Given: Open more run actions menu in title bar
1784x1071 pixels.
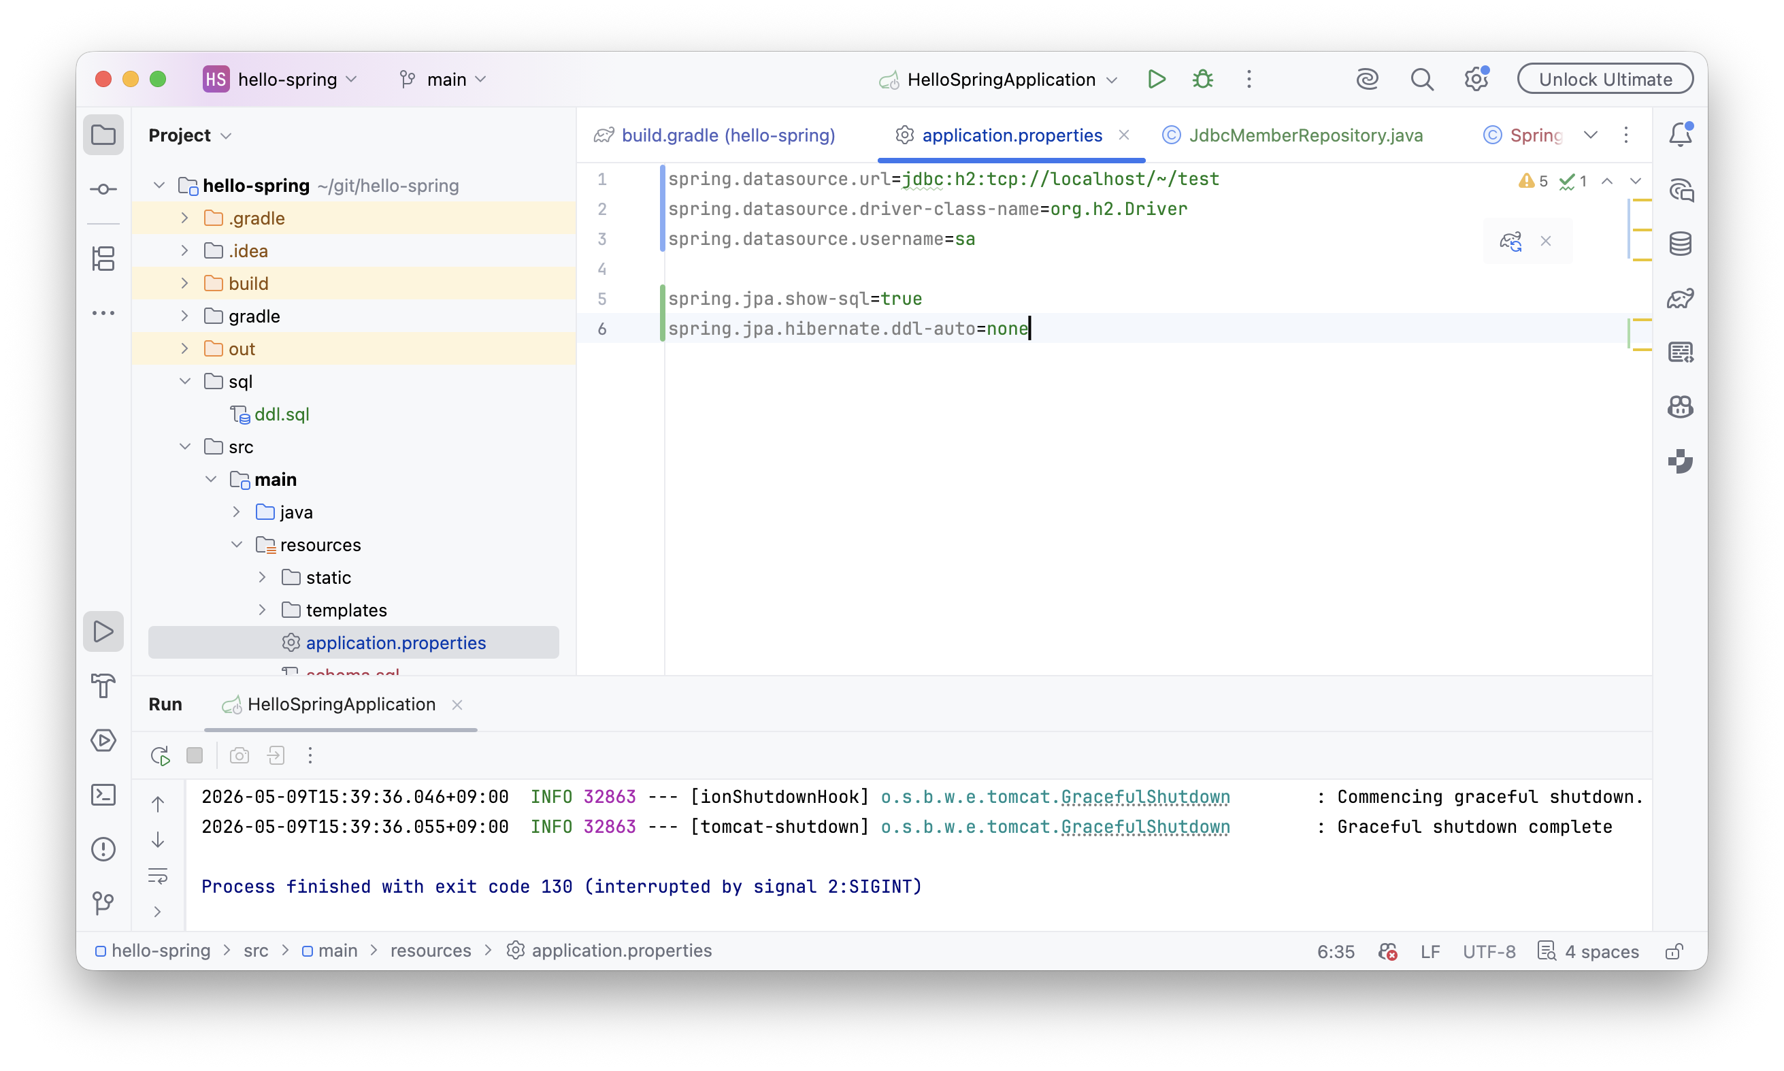Looking at the screenshot, I should point(1249,79).
